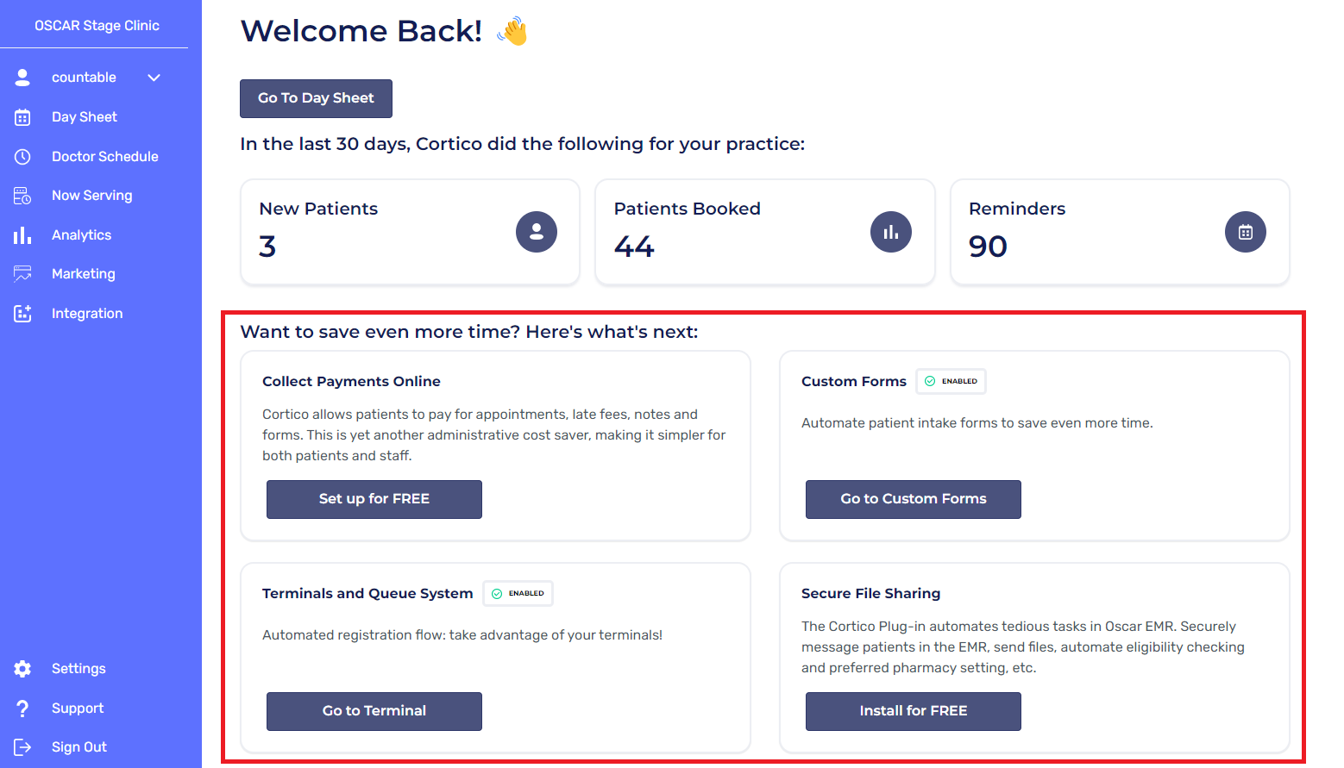Open the Analytics menu item
The height and width of the screenshot is (768, 1344).
tap(81, 235)
